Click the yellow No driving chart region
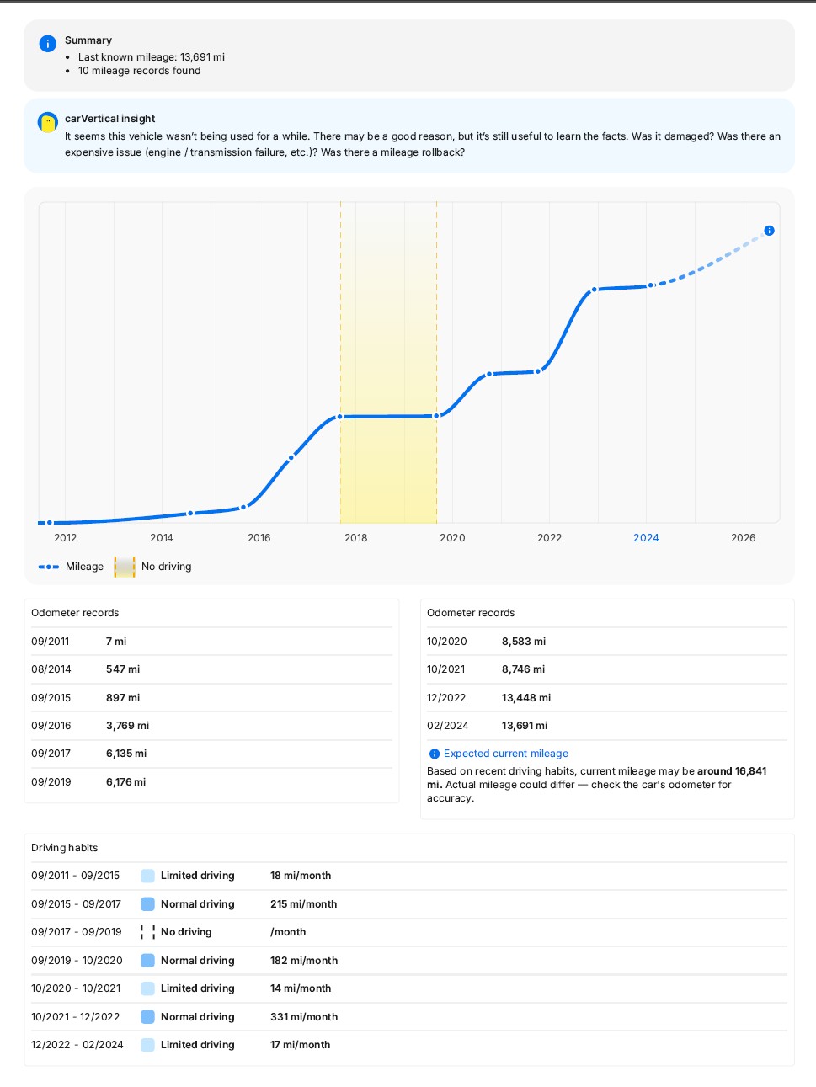This screenshot has height=1087, width=816. [388, 363]
